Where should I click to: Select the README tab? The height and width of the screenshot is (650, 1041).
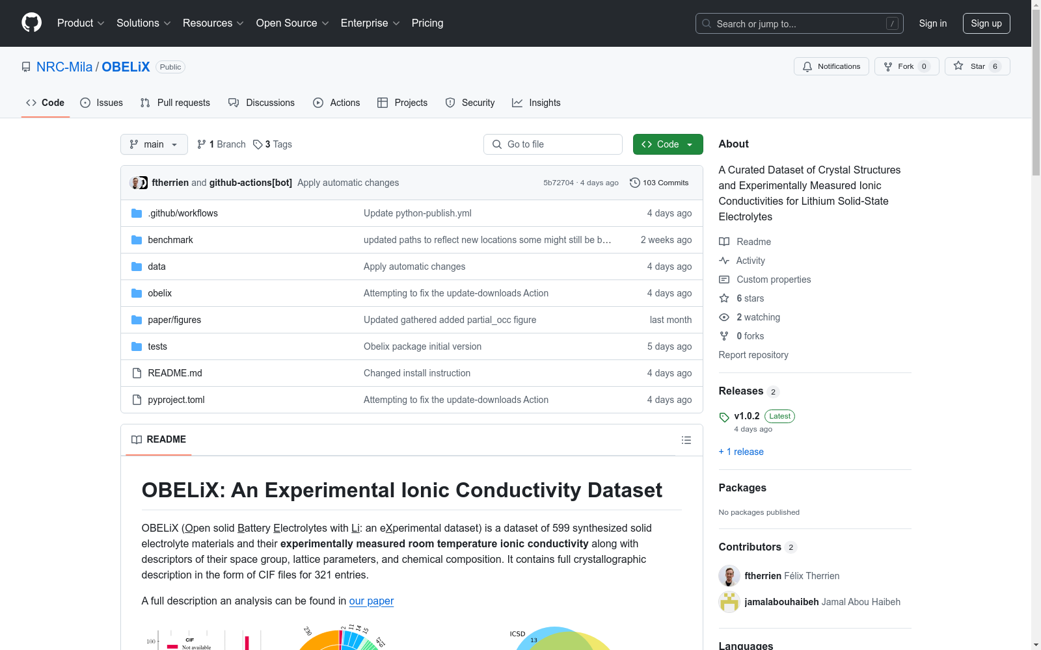pos(159,439)
